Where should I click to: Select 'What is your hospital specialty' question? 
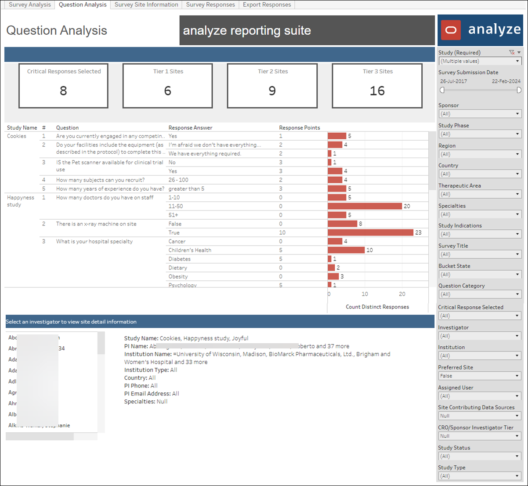pyautogui.click(x=94, y=242)
